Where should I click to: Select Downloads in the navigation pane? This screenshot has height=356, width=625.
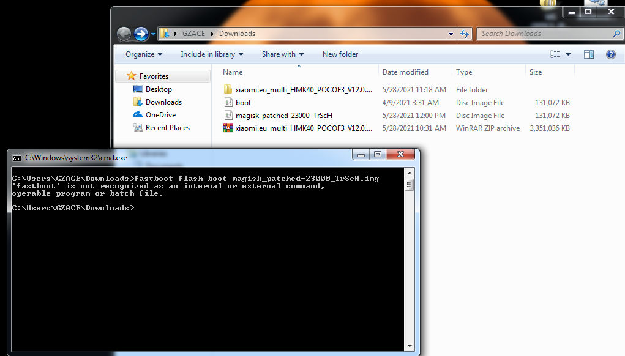pyautogui.click(x=163, y=102)
